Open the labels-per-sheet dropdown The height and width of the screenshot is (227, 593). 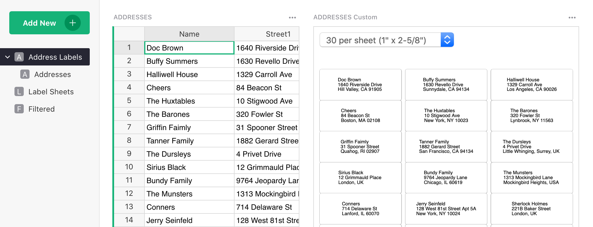point(387,40)
